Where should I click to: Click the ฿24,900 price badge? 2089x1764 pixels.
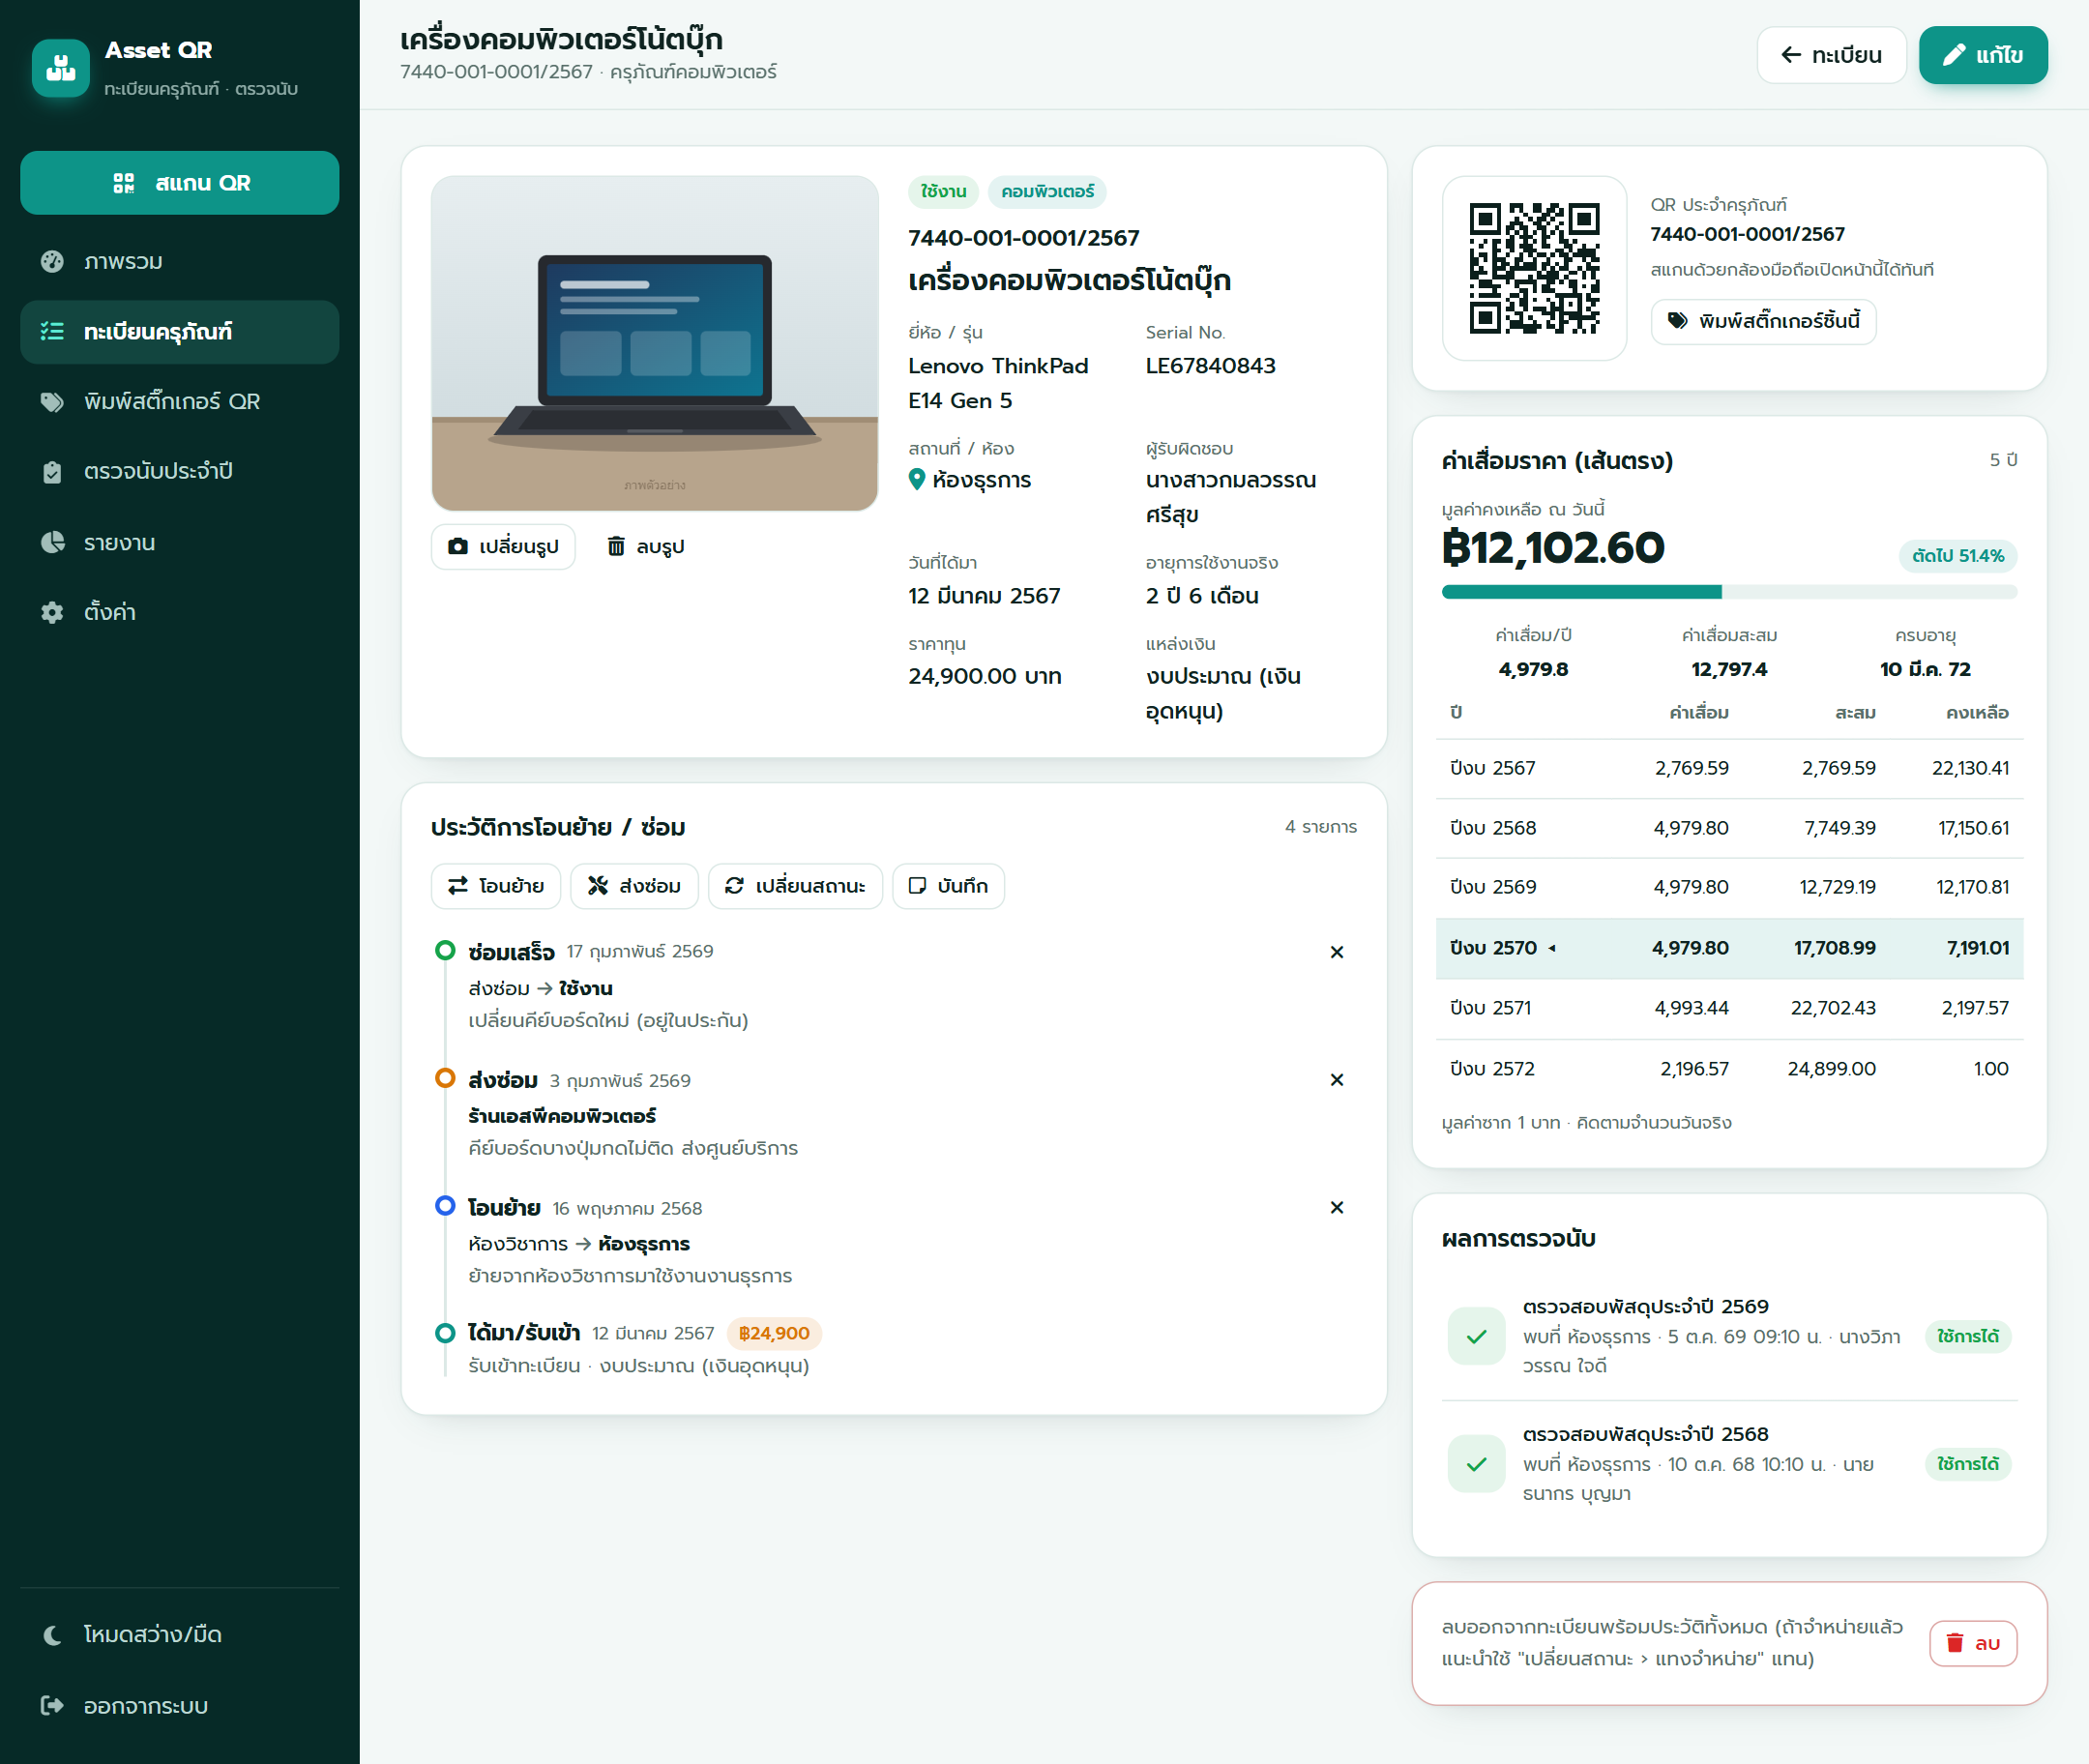click(x=774, y=1334)
